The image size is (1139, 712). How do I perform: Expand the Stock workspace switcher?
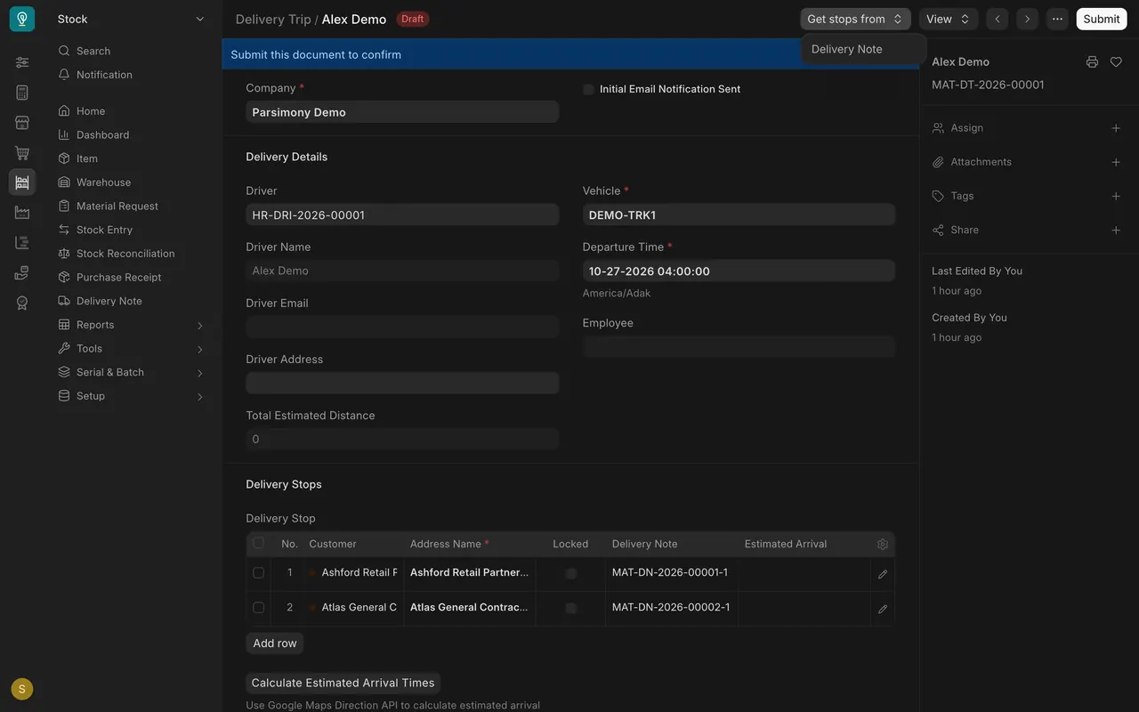pyautogui.click(x=131, y=19)
